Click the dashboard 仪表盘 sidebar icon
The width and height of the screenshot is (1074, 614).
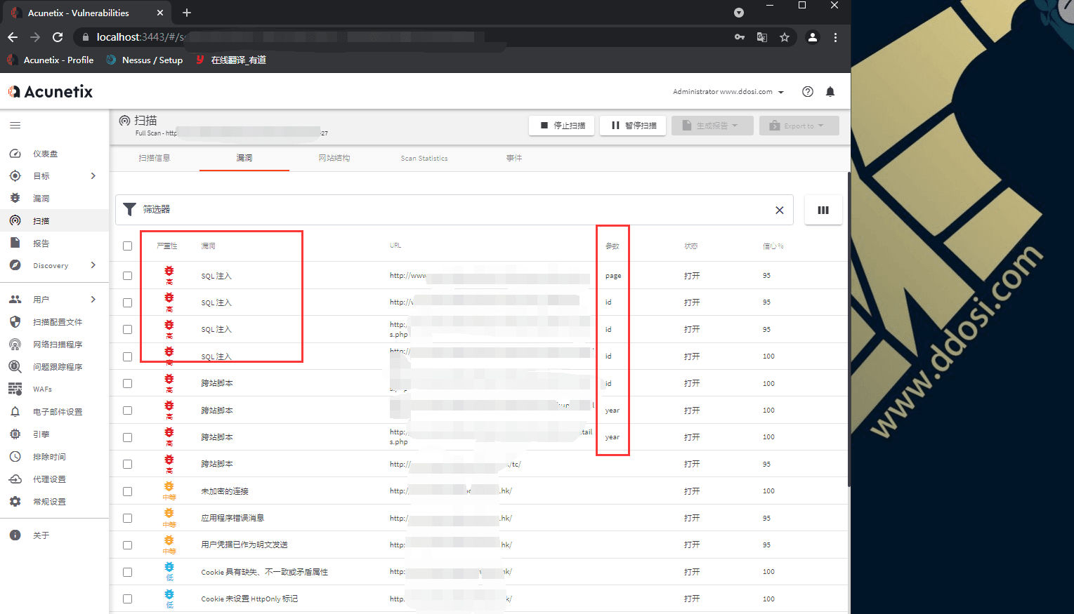tap(15, 154)
